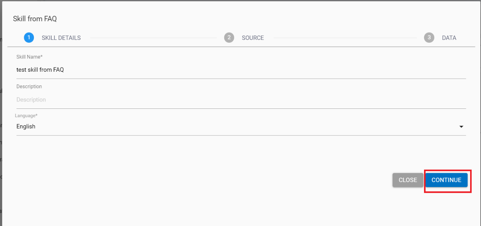This screenshot has width=481, height=226.
Task: Click the Language field underline bar
Action: (x=241, y=135)
